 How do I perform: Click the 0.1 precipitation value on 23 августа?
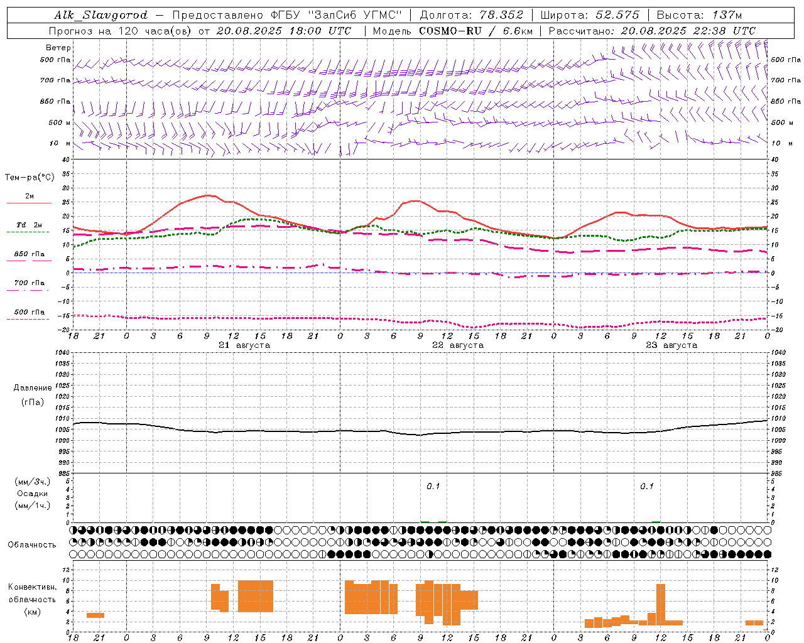pyautogui.click(x=647, y=487)
